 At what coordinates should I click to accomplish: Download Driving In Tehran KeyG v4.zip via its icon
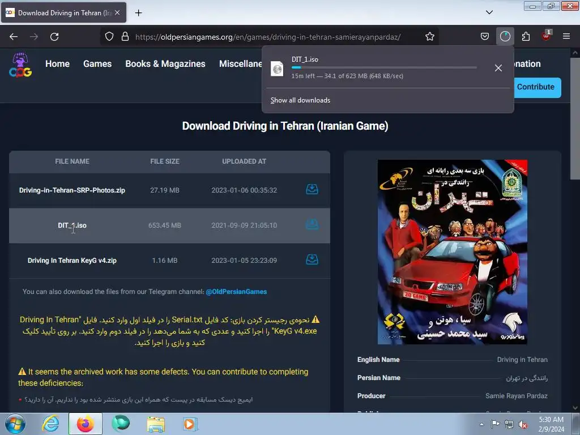pos(312,259)
